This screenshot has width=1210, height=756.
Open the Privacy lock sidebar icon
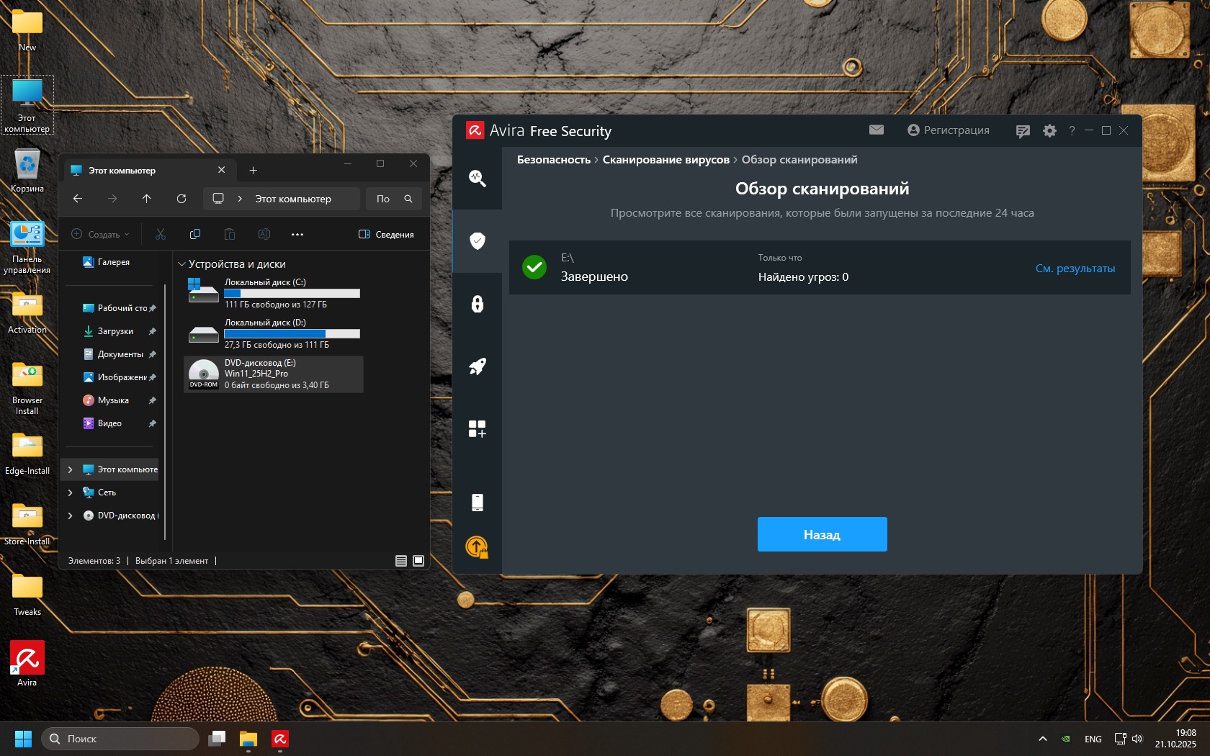[x=477, y=304]
